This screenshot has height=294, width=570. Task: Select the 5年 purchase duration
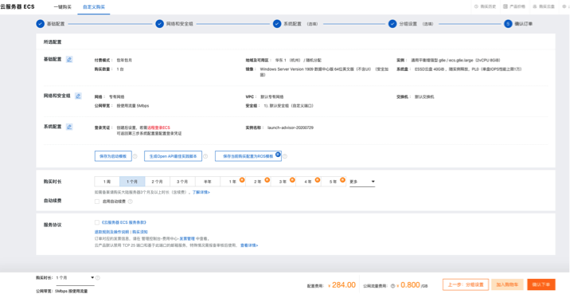(x=333, y=182)
